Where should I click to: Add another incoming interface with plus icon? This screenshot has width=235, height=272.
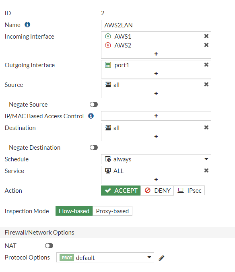point(156,54)
